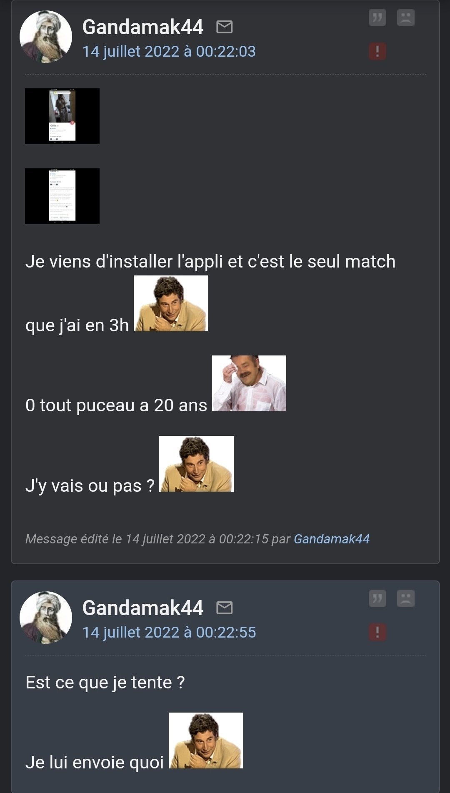450x793 pixels.
Task: Click the sticker after 'Je lui envoie quoi'
Action: coord(206,740)
